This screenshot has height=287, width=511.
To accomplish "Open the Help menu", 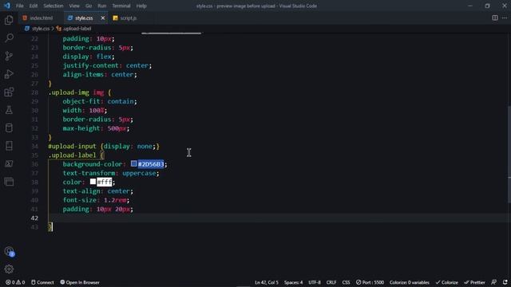I will [141, 6].
